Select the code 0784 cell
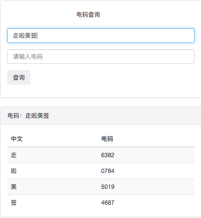The width and height of the screenshot is (201, 218). (108, 171)
